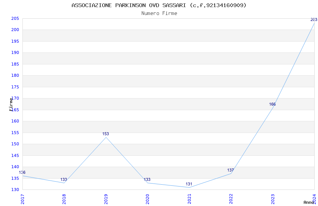318x206 pixels.
Task: Click the 131 data label for 2021
Action: pos(189,184)
